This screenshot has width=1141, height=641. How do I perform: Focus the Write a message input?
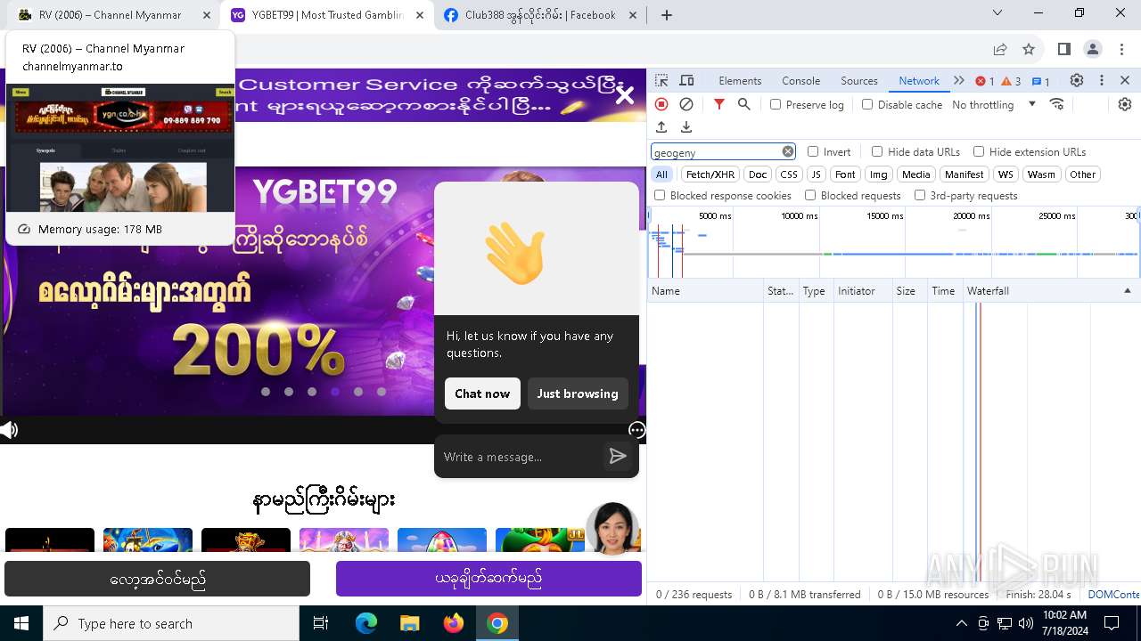click(x=520, y=457)
